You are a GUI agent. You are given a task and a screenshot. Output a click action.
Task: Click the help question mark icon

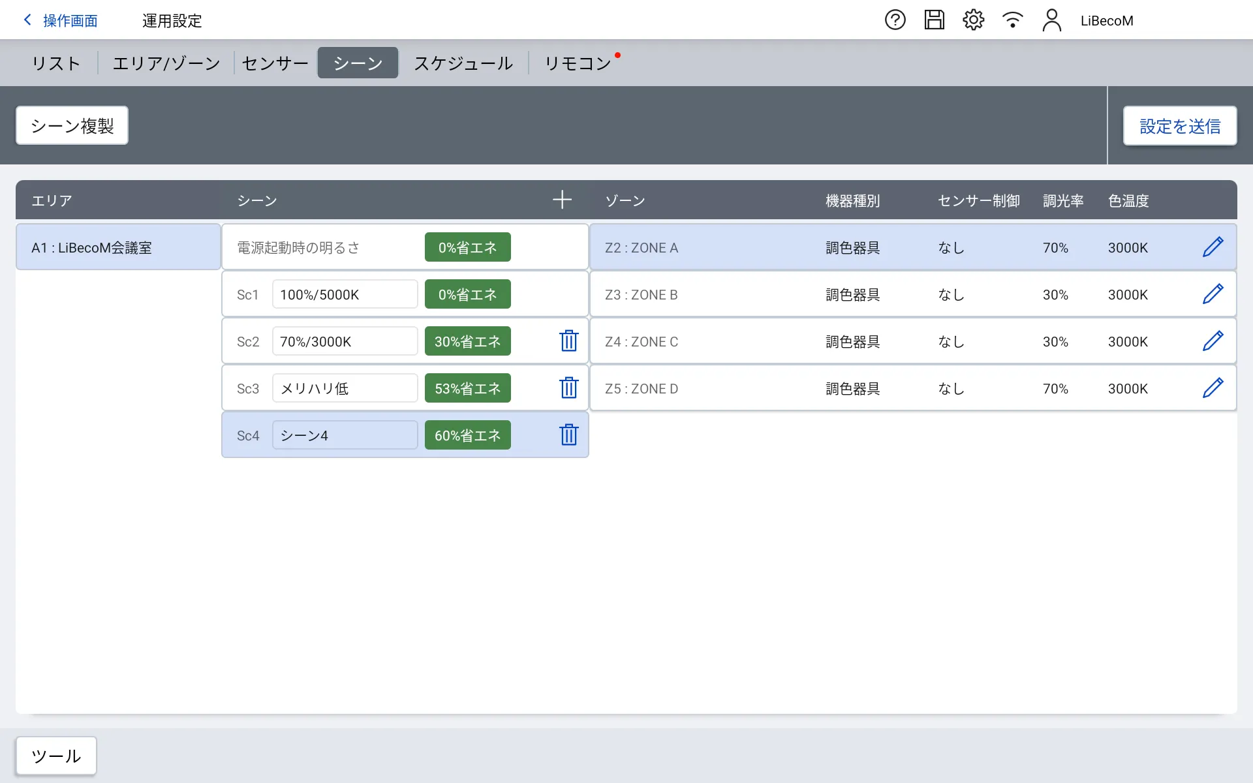895,20
